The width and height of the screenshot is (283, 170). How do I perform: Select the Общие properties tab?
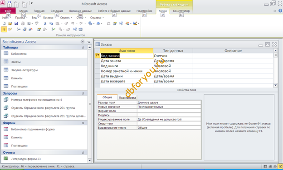pos(107,97)
